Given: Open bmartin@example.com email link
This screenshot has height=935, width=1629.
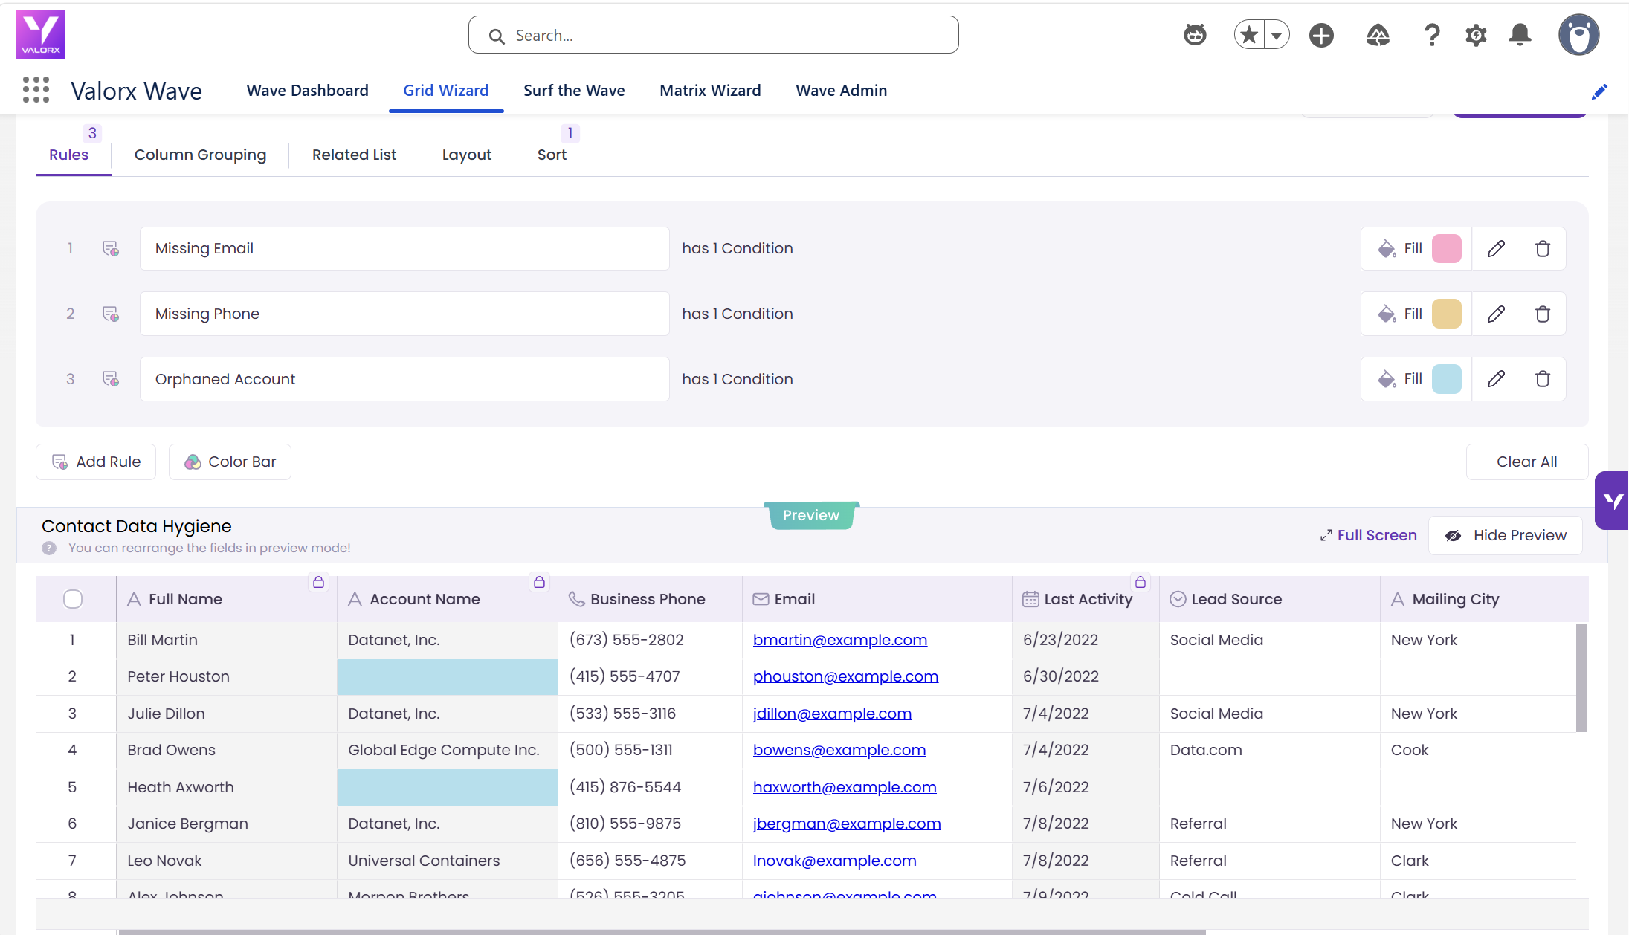Looking at the screenshot, I should point(839,640).
